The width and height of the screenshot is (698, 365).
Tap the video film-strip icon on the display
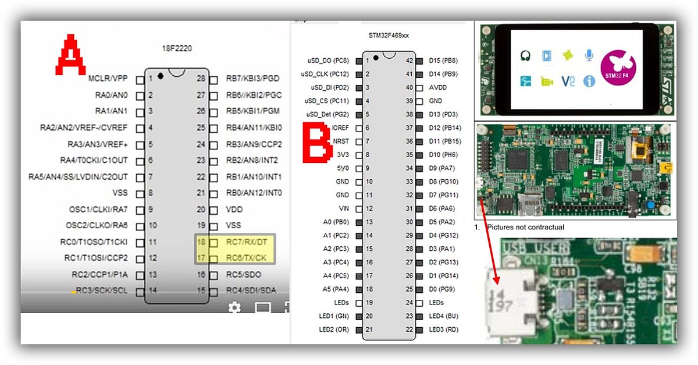click(547, 55)
